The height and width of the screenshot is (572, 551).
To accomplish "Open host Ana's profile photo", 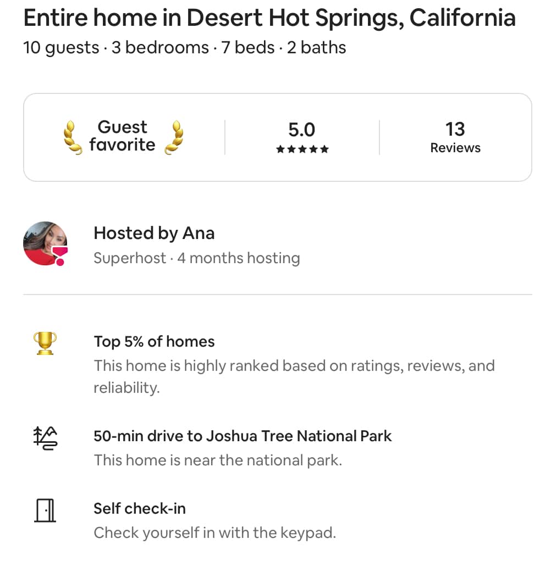I will coord(45,243).
